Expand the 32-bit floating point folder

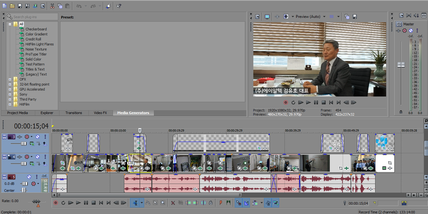point(10,84)
